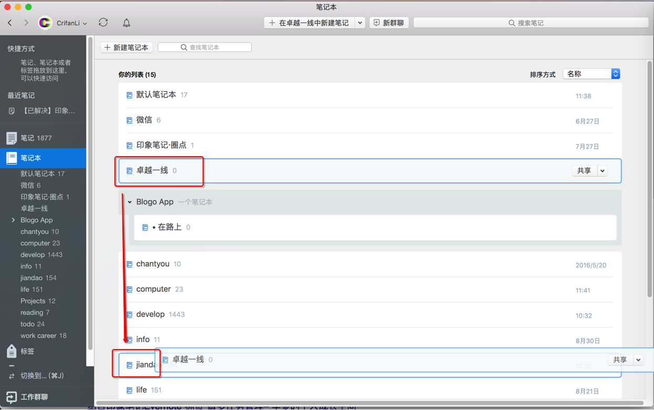Select sidebar notebook work career 18
654x410 pixels.
coord(44,335)
